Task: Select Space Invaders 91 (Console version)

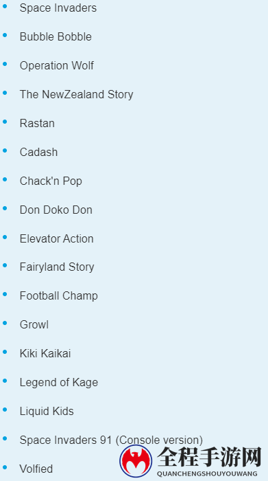Action: (x=111, y=440)
